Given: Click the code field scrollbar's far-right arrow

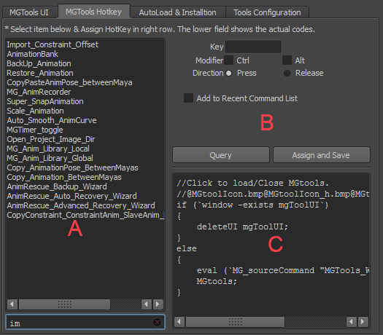Looking at the screenshot, I should pyautogui.click(x=363, y=322).
